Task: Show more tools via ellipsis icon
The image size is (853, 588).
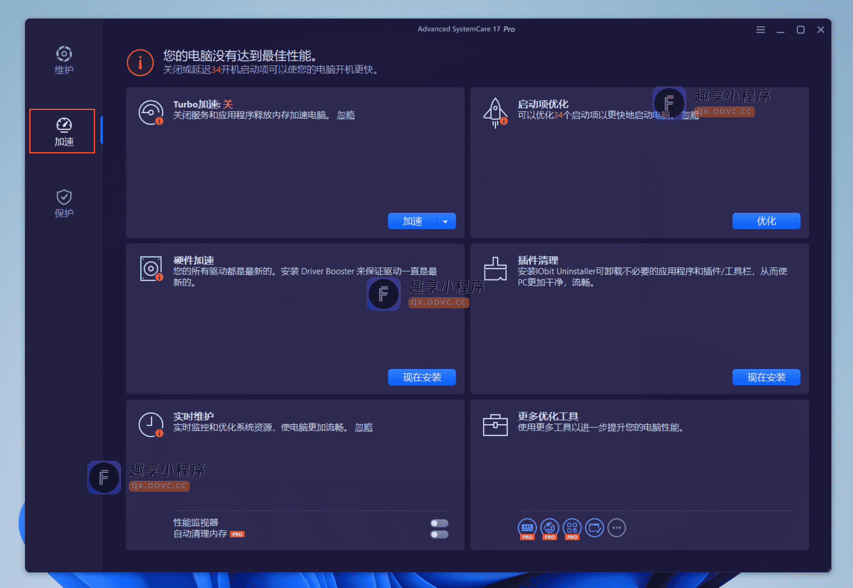Action: tap(617, 527)
